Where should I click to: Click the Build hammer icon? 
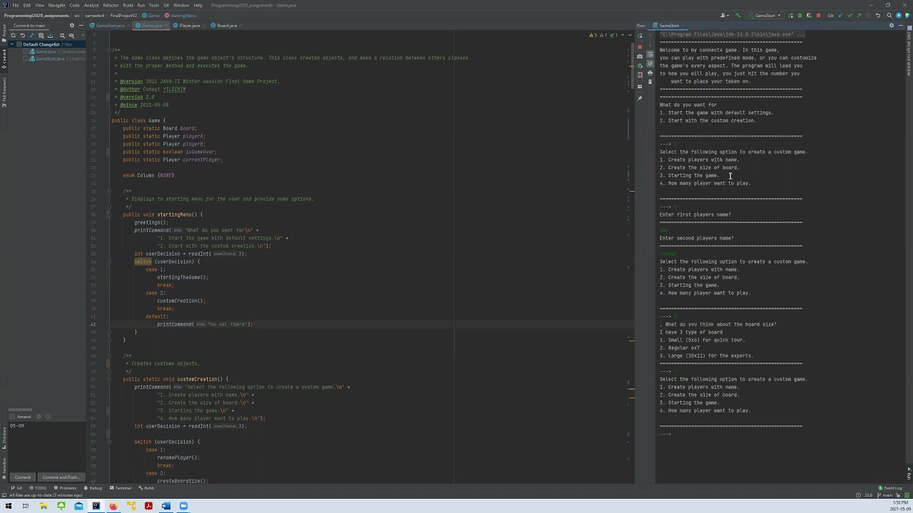click(x=738, y=15)
